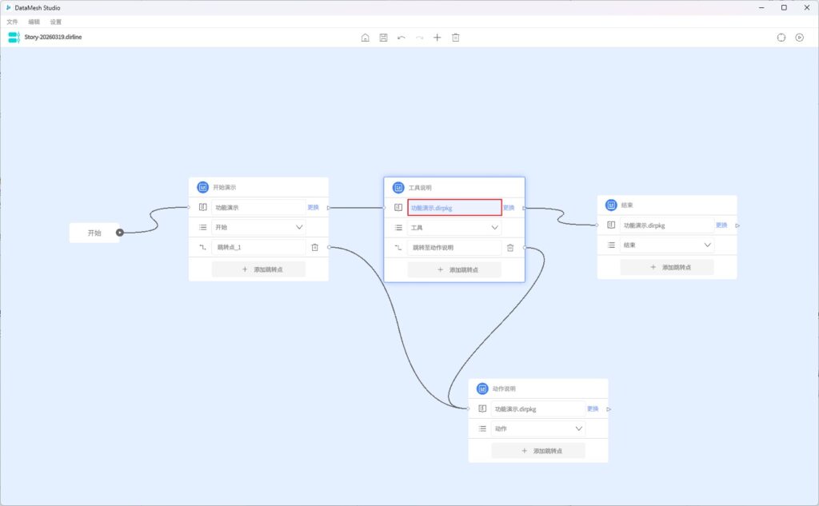This screenshot has height=506, width=819.
Task: Click the home icon in the toolbar
Action: tap(366, 38)
